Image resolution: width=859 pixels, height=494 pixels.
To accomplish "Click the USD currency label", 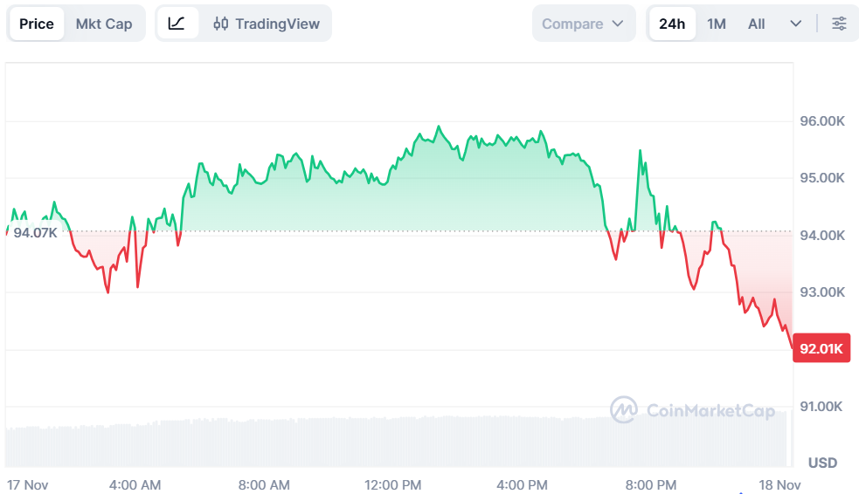I will [x=822, y=463].
